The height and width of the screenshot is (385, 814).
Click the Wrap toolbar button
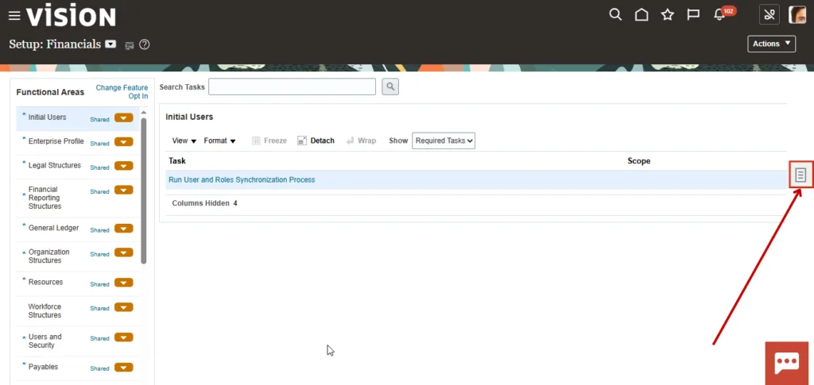pyautogui.click(x=361, y=141)
